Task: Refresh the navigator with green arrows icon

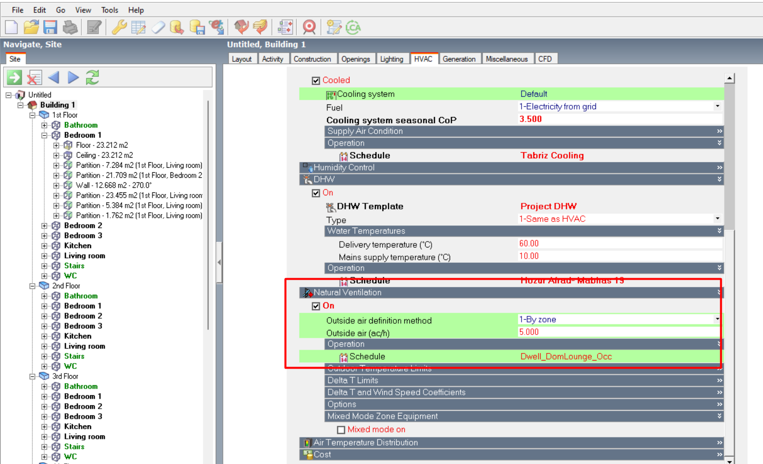Action: 93,77
